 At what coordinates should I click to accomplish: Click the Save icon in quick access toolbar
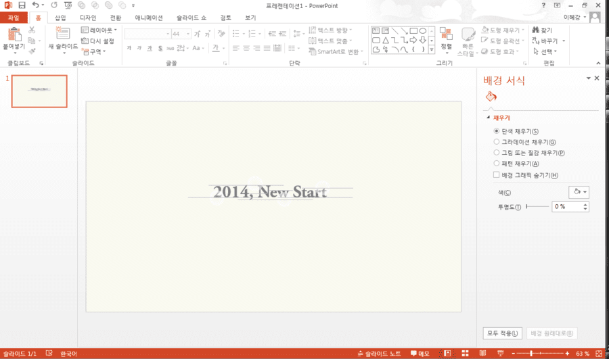(22, 5)
